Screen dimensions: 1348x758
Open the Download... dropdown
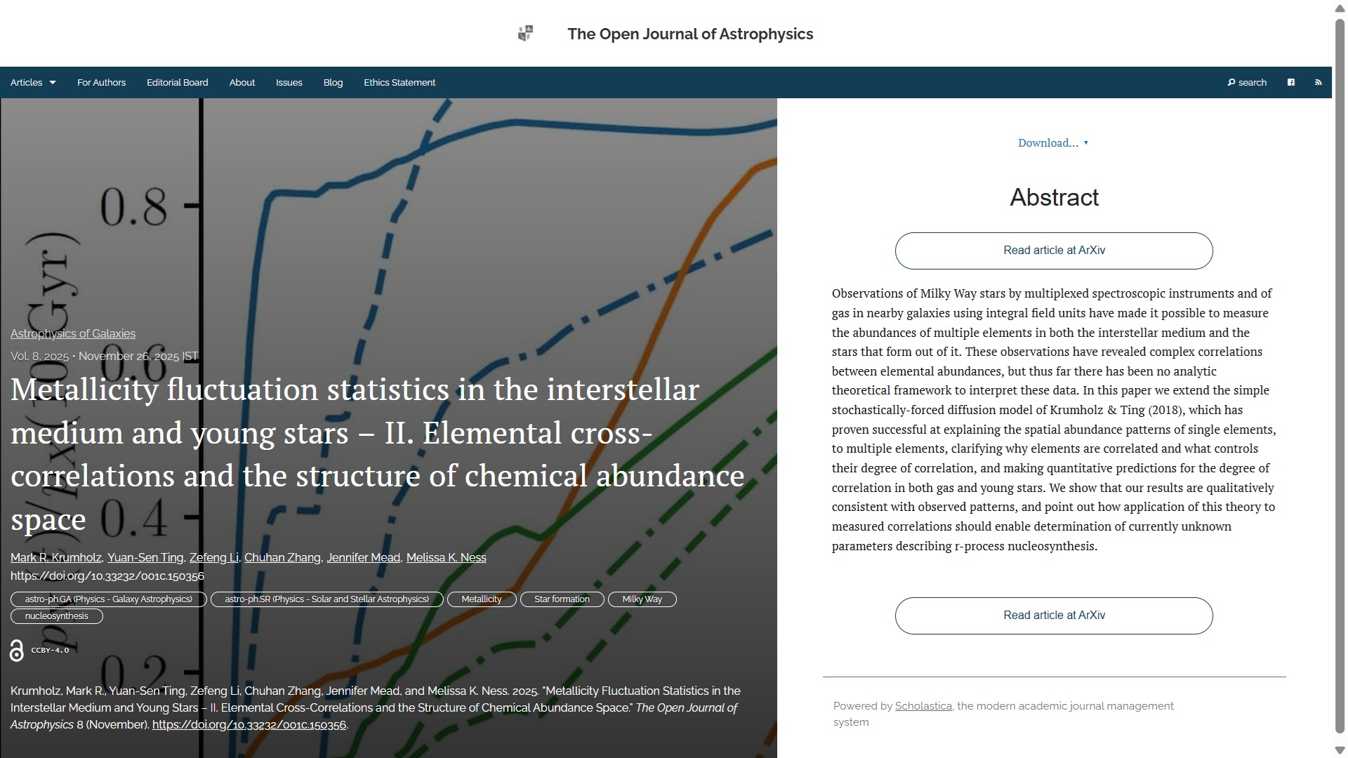1052,143
